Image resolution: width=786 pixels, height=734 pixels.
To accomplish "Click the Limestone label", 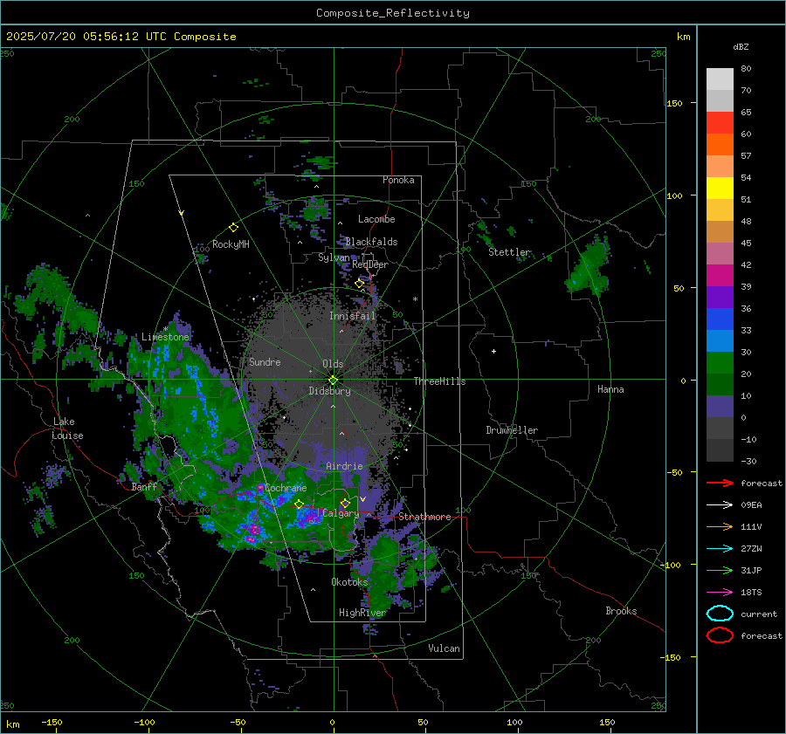I will click(165, 337).
